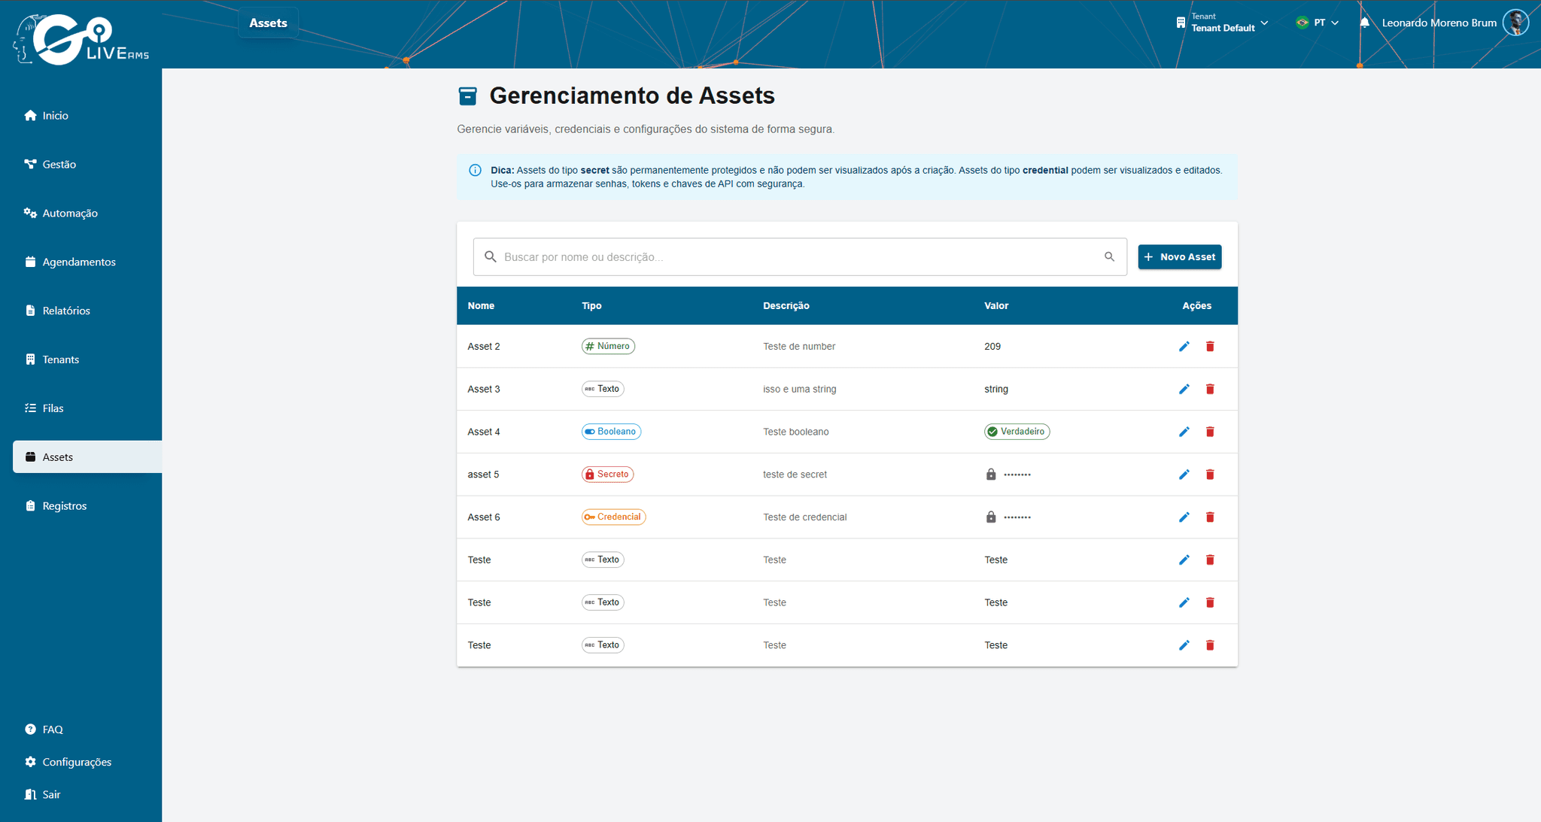Click 'teste de secret' description
This screenshot has height=822, width=1541.
click(795, 475)
